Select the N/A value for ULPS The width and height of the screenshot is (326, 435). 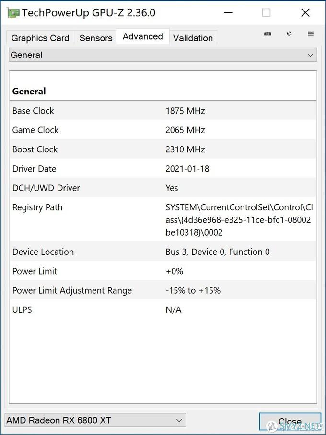click(174, 309)
